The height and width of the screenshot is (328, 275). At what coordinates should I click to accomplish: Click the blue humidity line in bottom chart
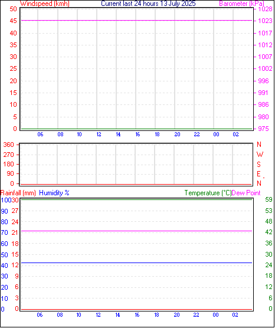click(x=136, y=263)
